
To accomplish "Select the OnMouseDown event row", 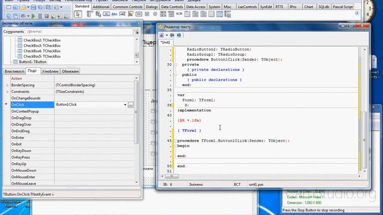I will point(72,171).
